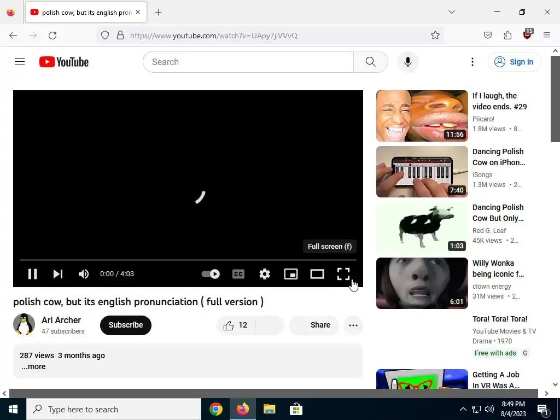Image resolution: width=560 pixels, height=420 pixels.
Task: Go to the YouTube home logo
Action: [x=64, y=62]
